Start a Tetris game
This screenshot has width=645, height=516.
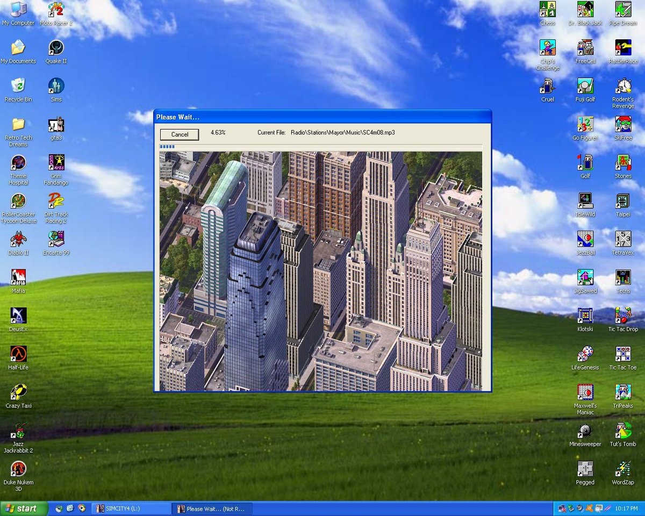pyautogui.click(x=622, y=278)
